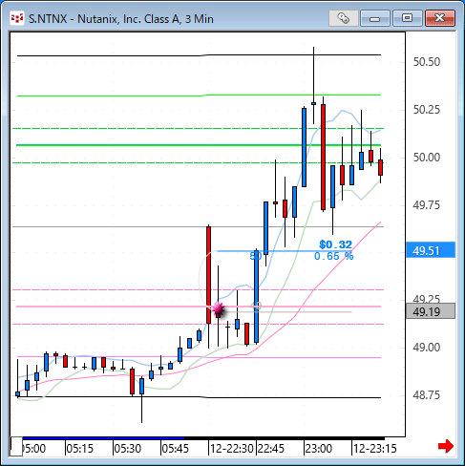Click the white box at scrollbar start

coord(16,447)
